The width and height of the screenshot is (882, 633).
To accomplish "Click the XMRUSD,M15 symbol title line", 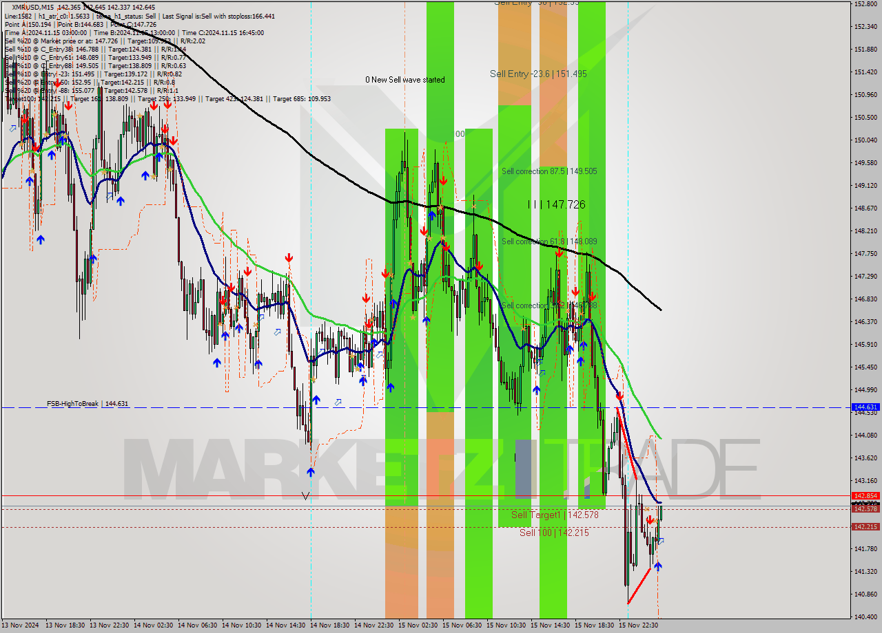I will [x=83, y=8].
